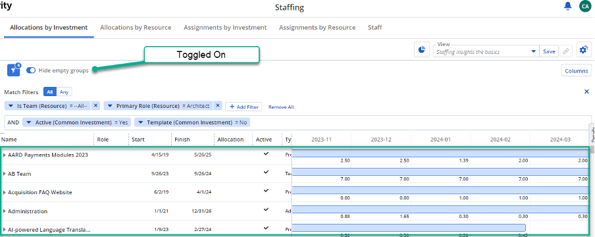Click the 2023-11 period header
Viewport: 595px width, 237px height.
click(321, 140)
